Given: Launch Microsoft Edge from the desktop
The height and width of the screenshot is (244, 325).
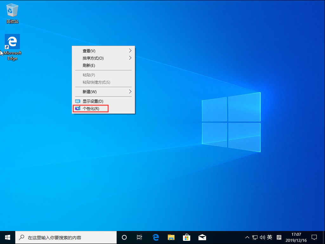Looking at the screenshot, I should (12, 42).
